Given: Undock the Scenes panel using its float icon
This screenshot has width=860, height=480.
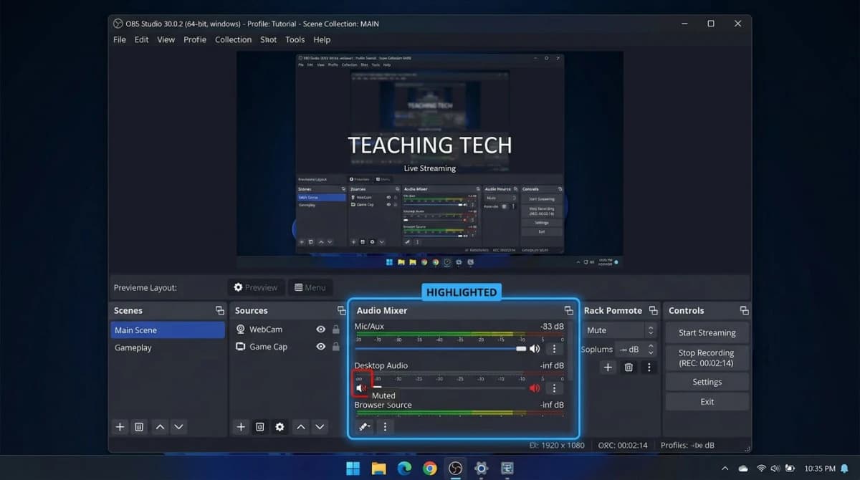Looking at the screenshot, I should pos(220,310).
